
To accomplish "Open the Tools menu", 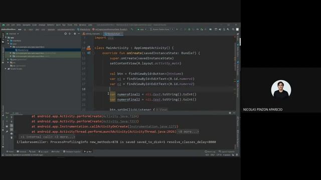I will pyautogui.click(x=70, y=25).
